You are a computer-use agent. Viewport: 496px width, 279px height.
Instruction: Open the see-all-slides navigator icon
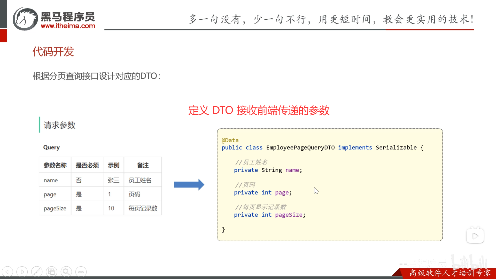52,272
